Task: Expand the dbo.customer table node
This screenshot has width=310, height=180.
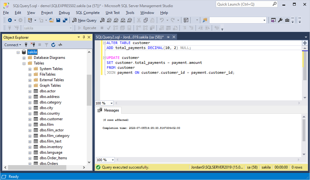Action: pyautogui.click(x=30, y=119)
